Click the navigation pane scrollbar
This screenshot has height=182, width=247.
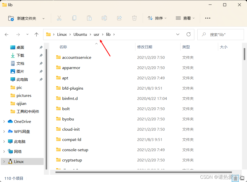pos(46,109)
